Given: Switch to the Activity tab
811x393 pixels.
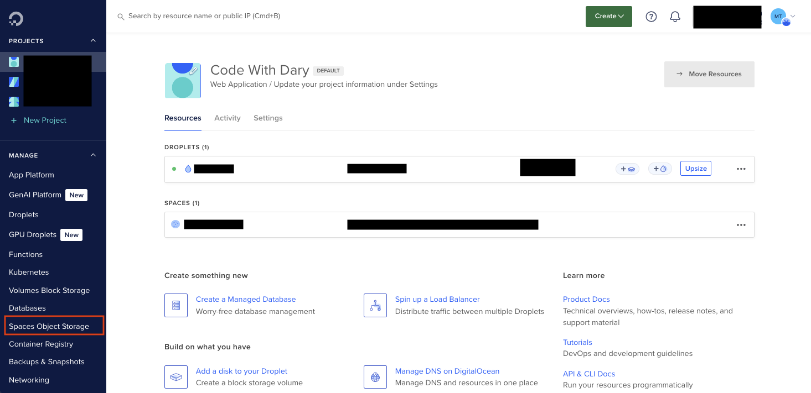Looking at the screenshot, I should [x=228, y=118].
